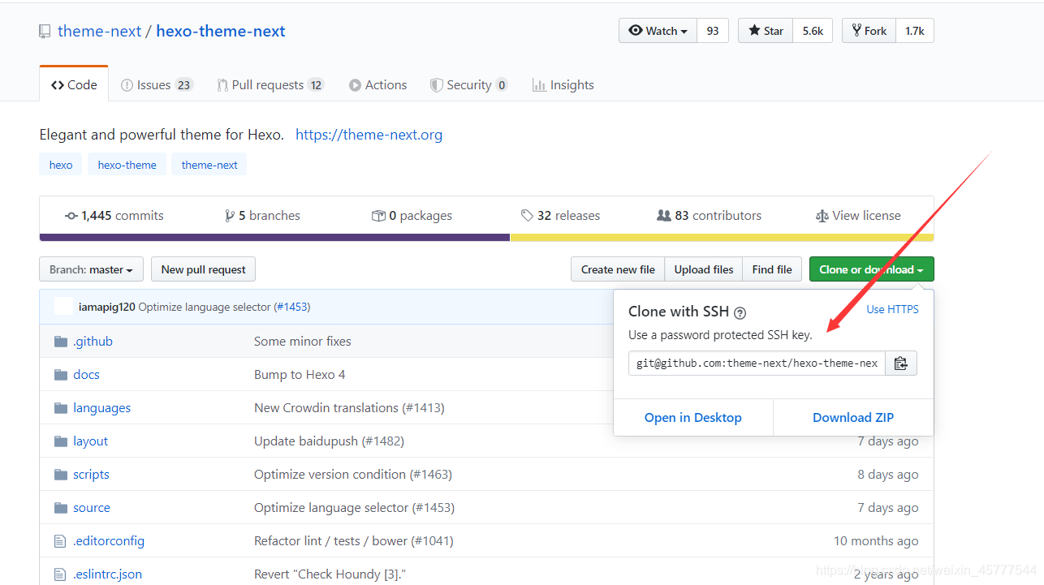Open the .eslintrc.json file name
The image size is (1044, 585).
107,574
